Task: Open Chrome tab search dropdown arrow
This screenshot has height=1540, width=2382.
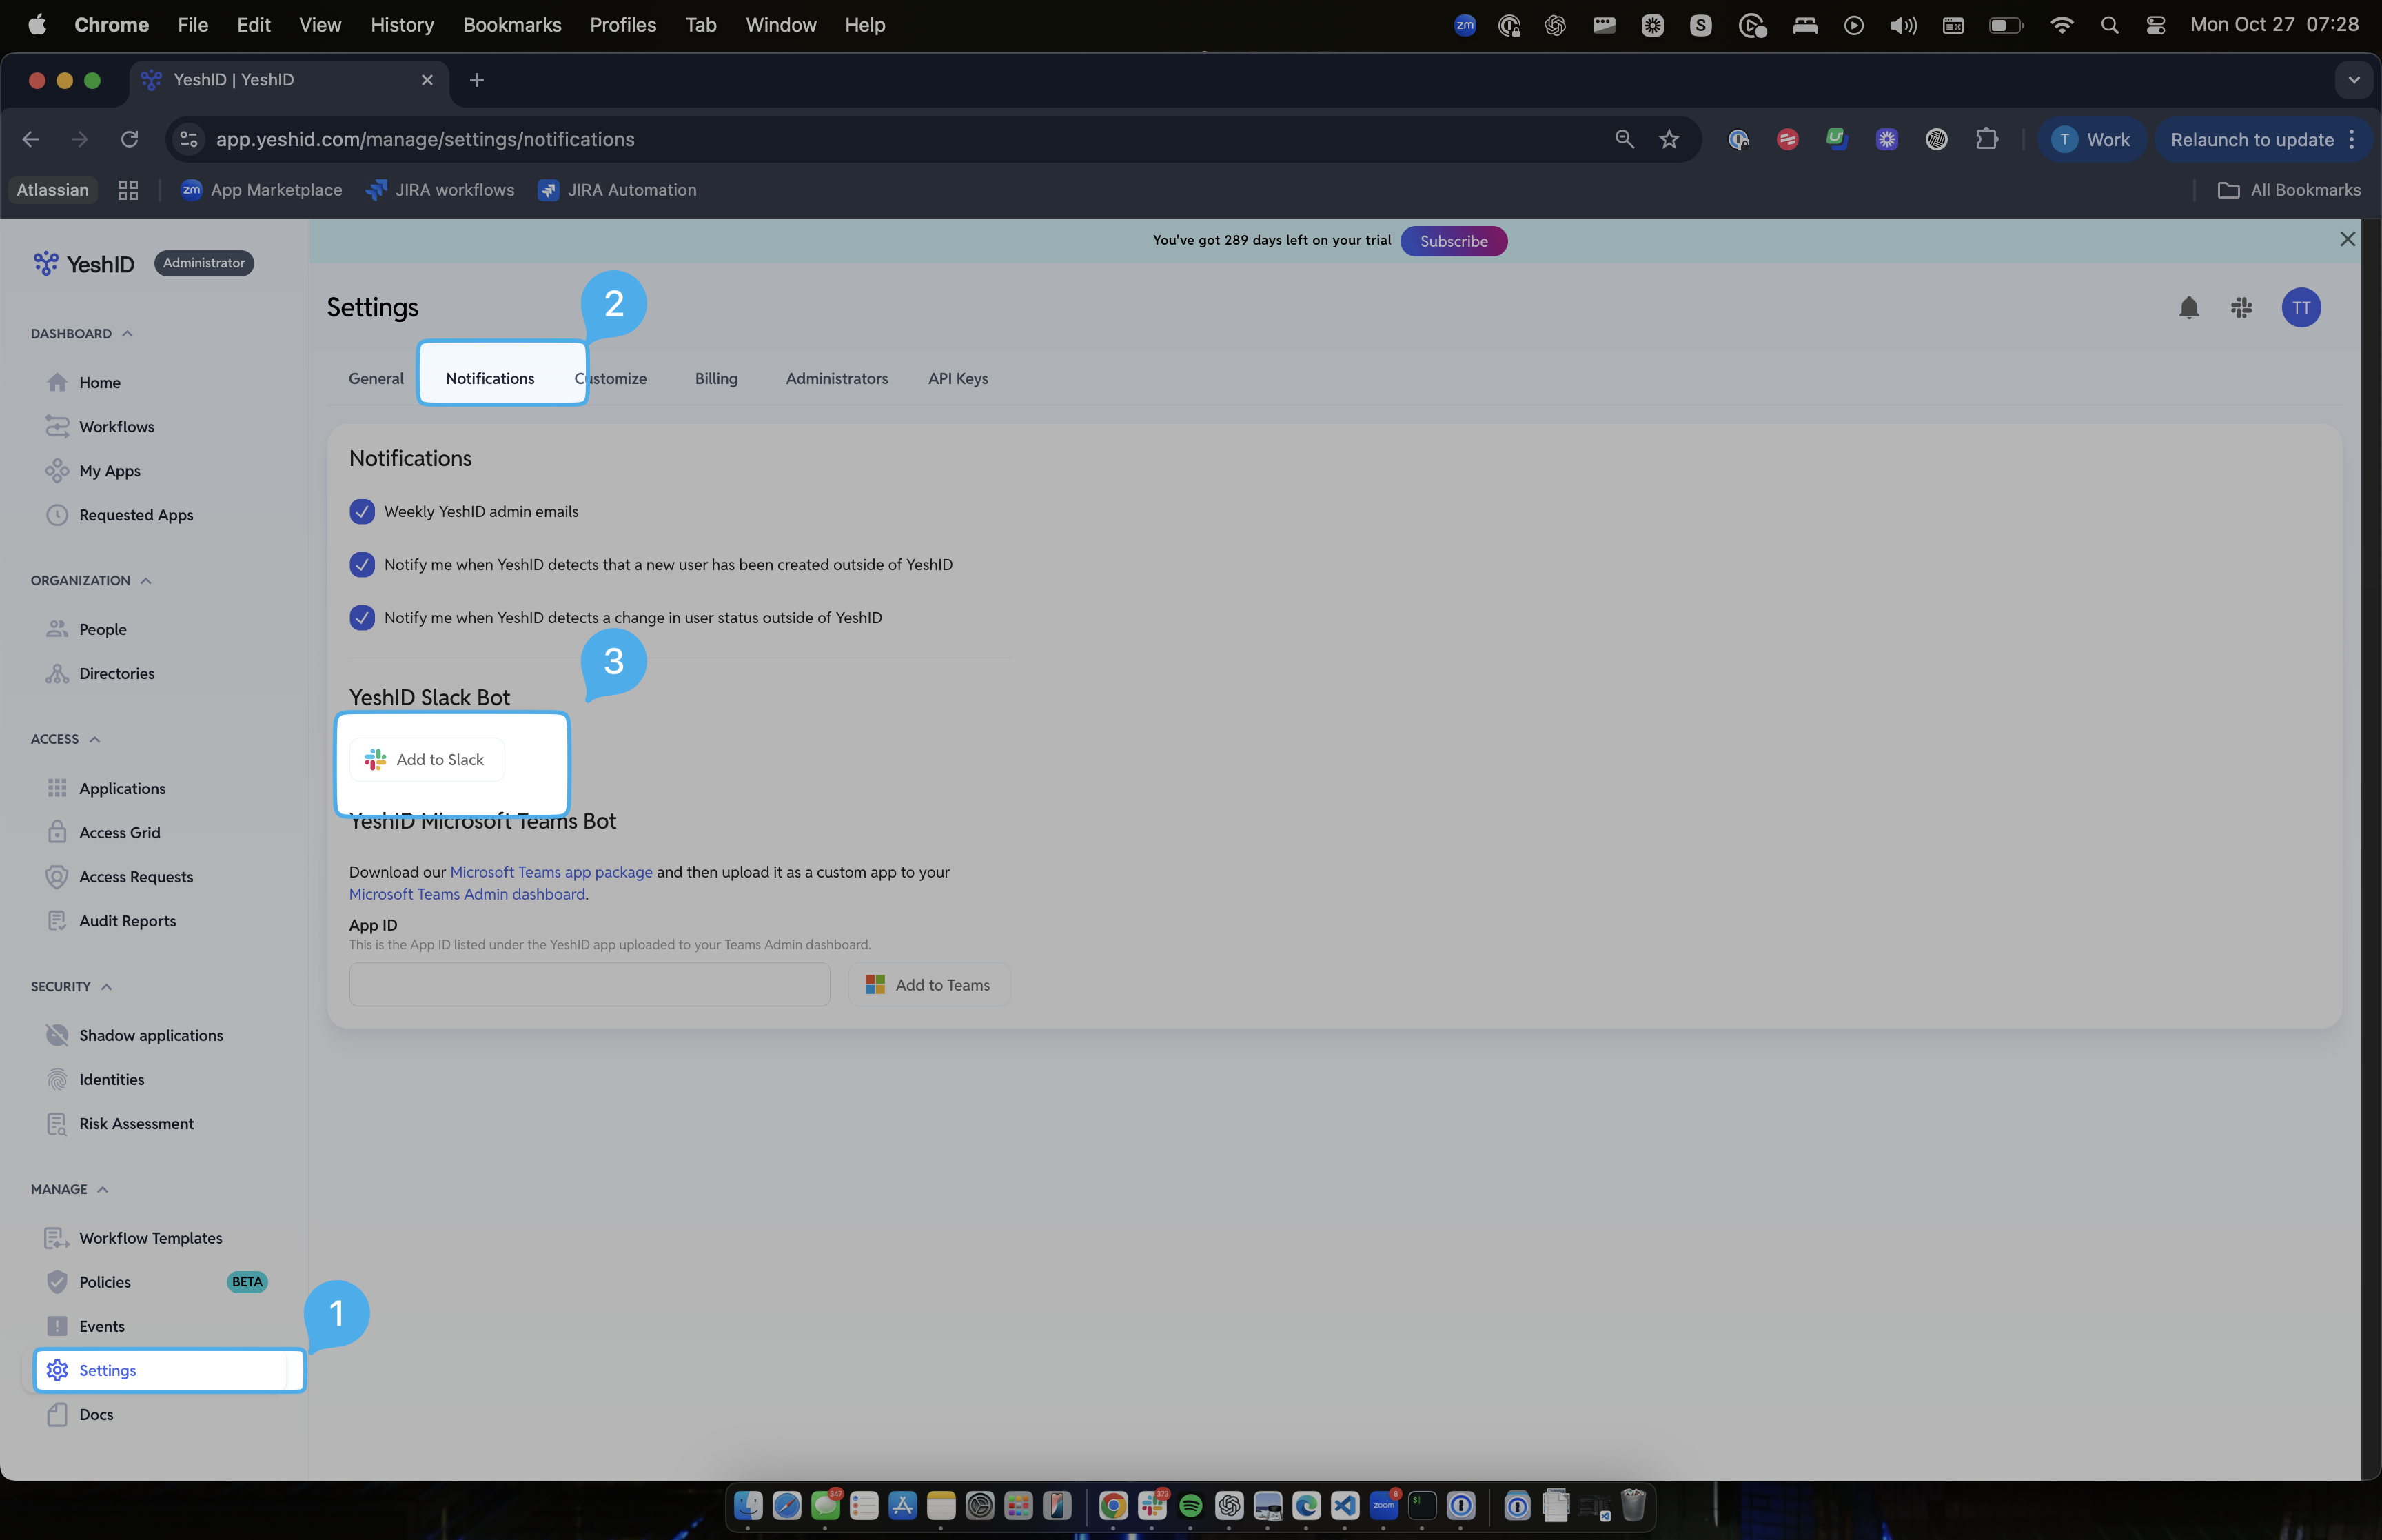Action: [x=2353, y=80]
